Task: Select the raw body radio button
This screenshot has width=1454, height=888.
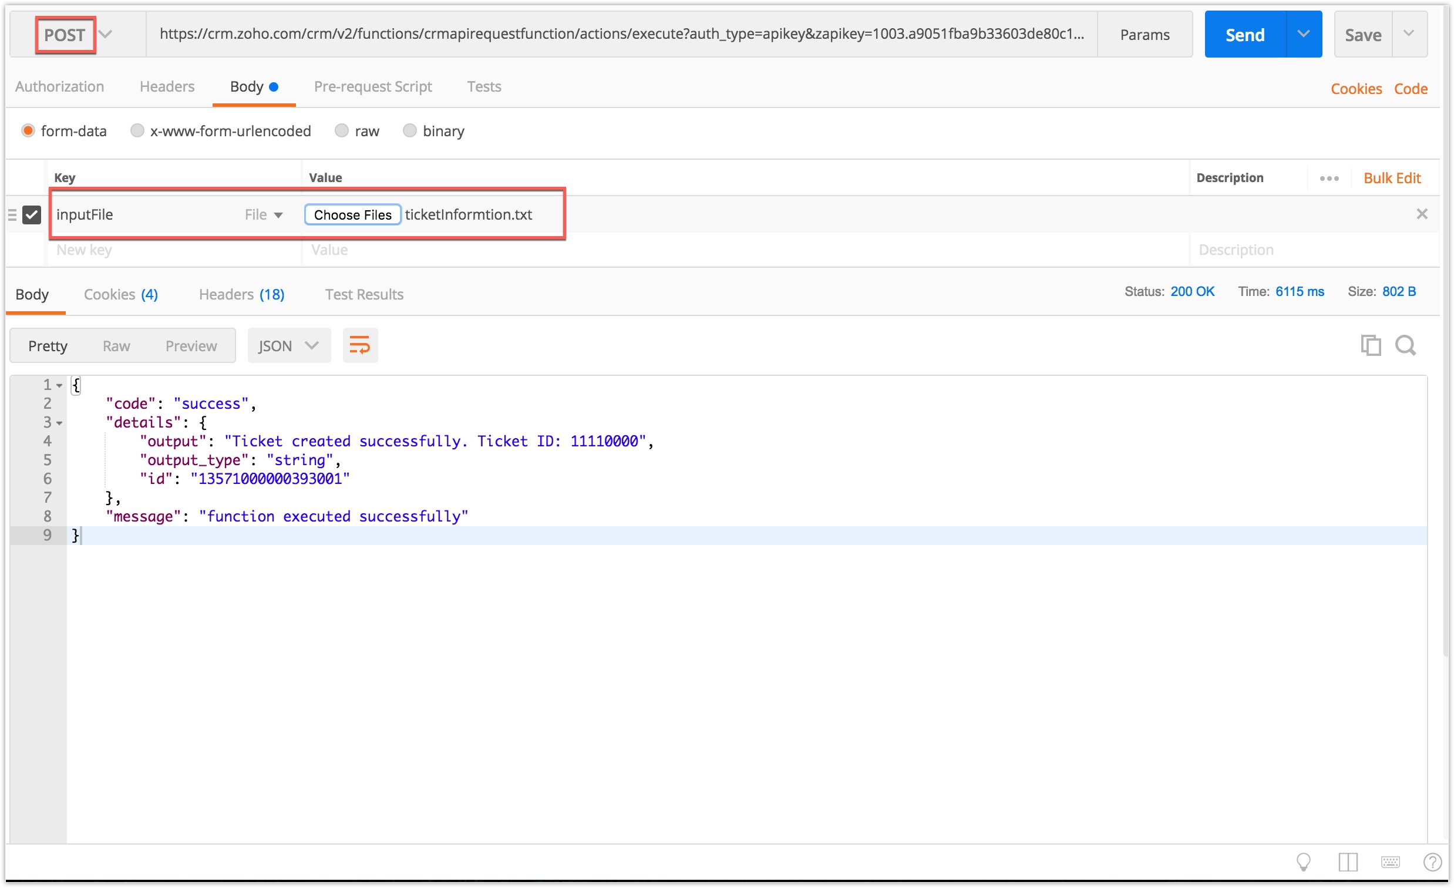Action: click(342, 130)
